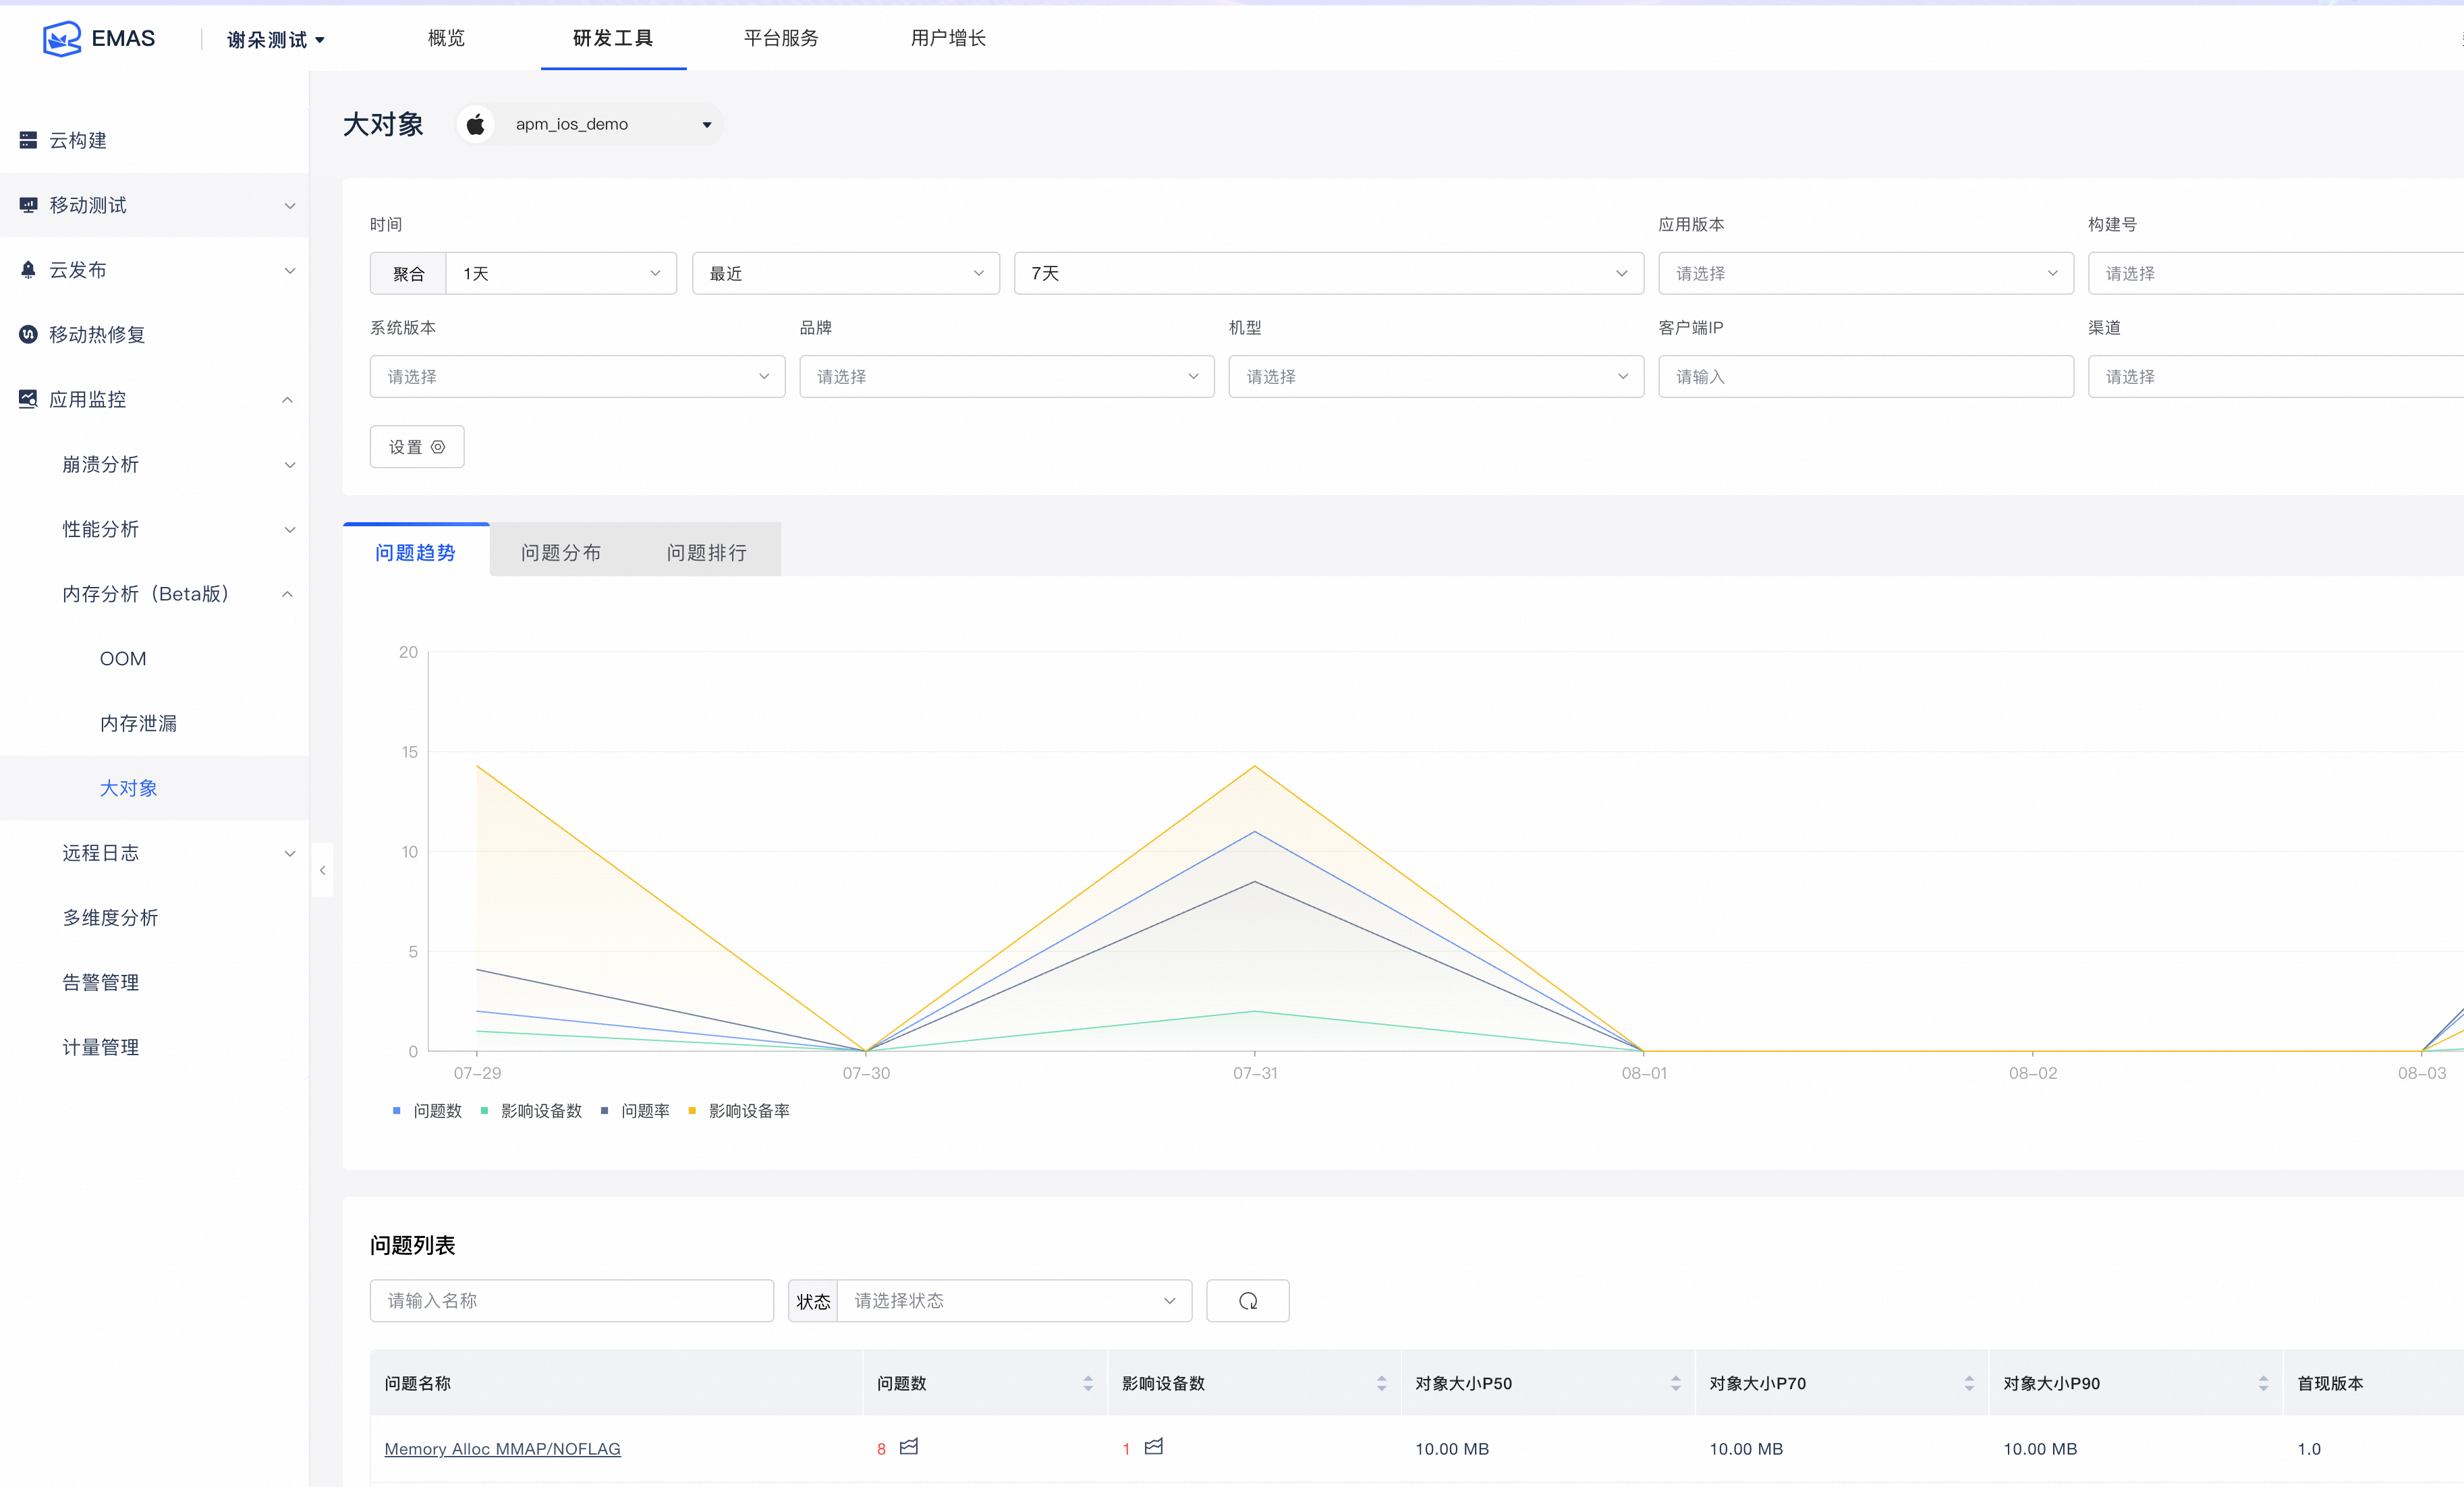Collapse 内存分析（Beta版） submenu
Viewport: 2464px width, 1487px height.
coord(288,594)
